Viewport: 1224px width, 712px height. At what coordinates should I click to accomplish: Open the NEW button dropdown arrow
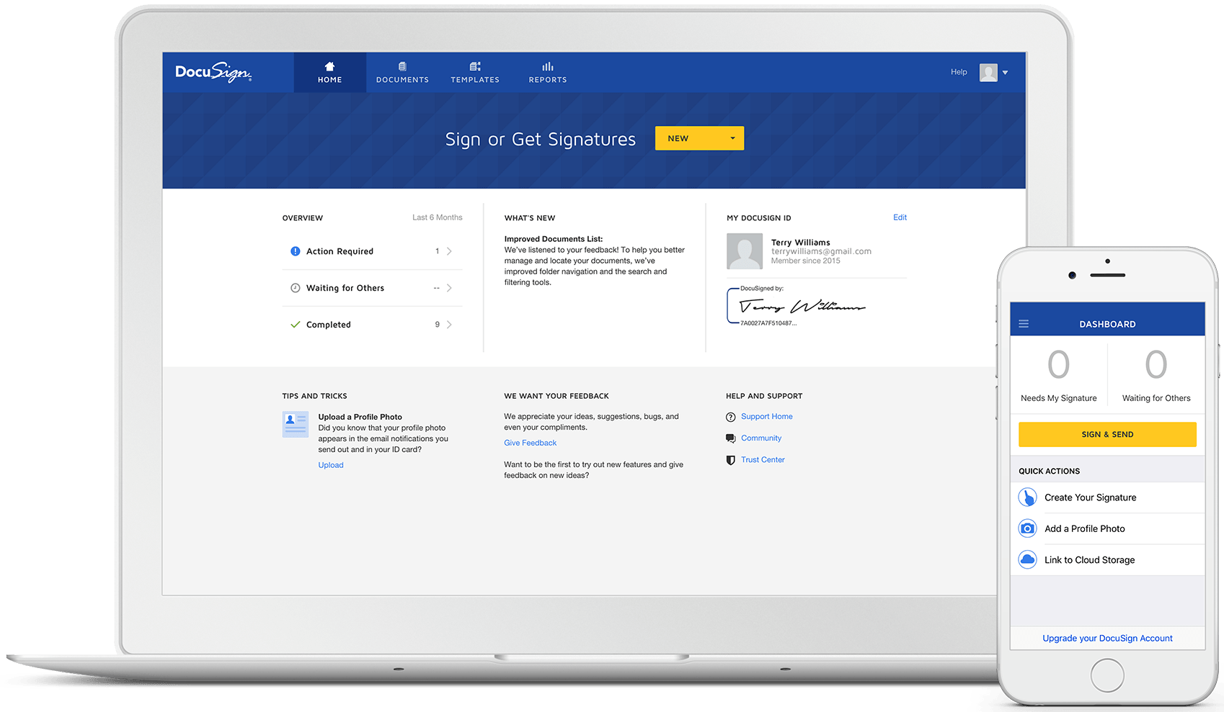(733, 138)
